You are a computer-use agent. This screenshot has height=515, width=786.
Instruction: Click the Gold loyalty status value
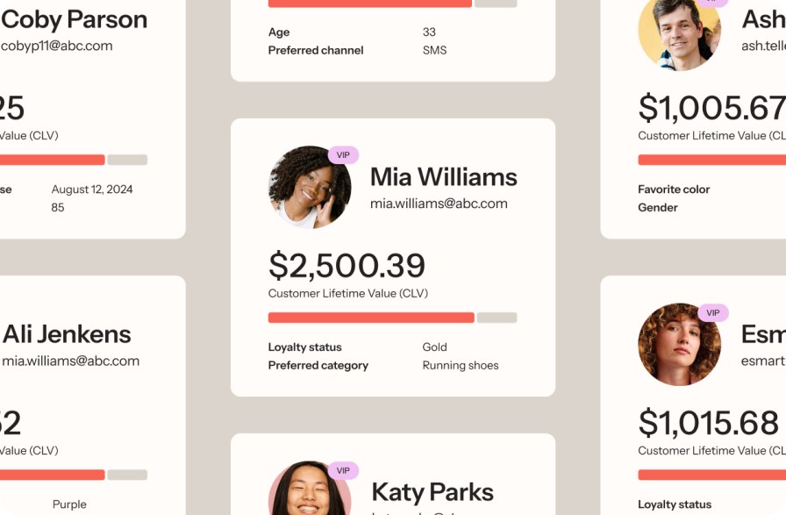(x=434, y=347)
